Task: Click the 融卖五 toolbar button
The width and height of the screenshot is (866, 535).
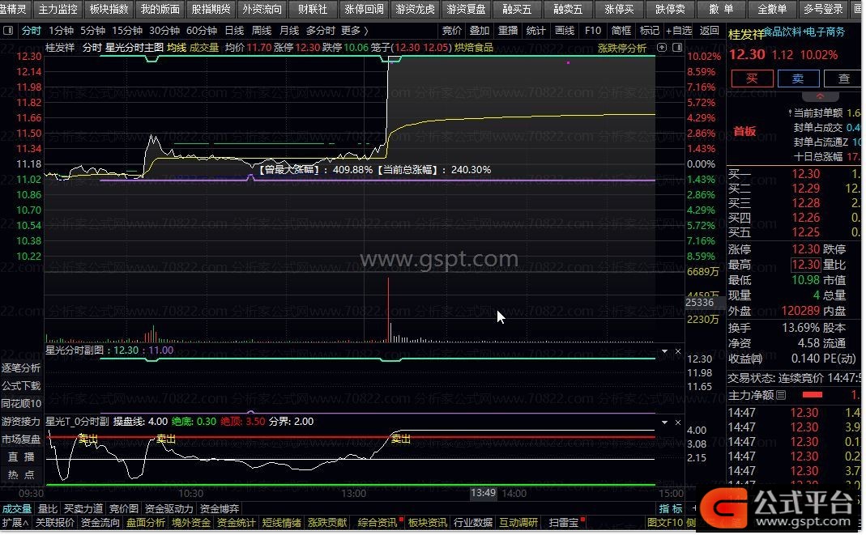Action: tap(568, 10)
